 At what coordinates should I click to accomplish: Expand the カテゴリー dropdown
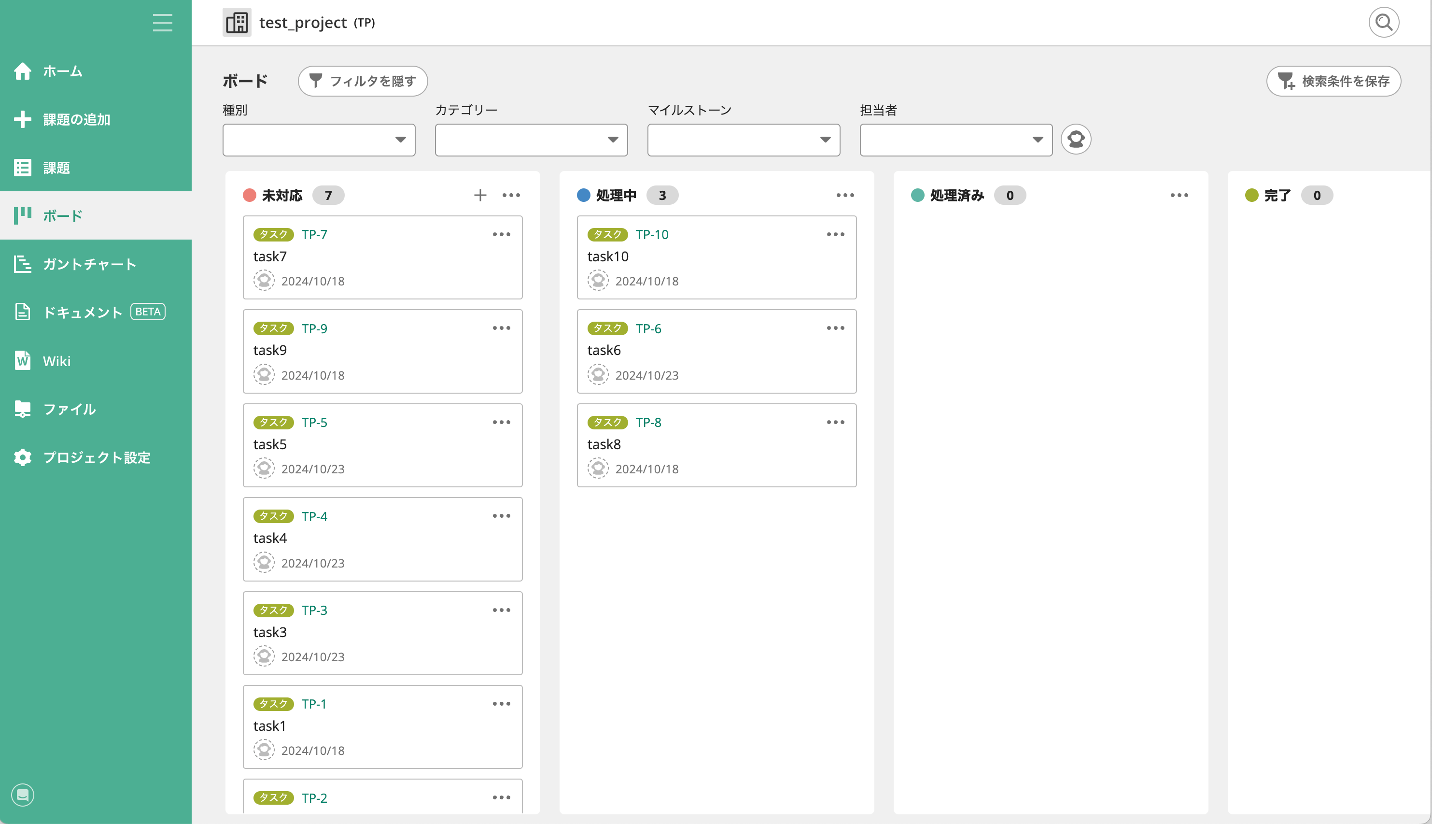click(531, 140)
